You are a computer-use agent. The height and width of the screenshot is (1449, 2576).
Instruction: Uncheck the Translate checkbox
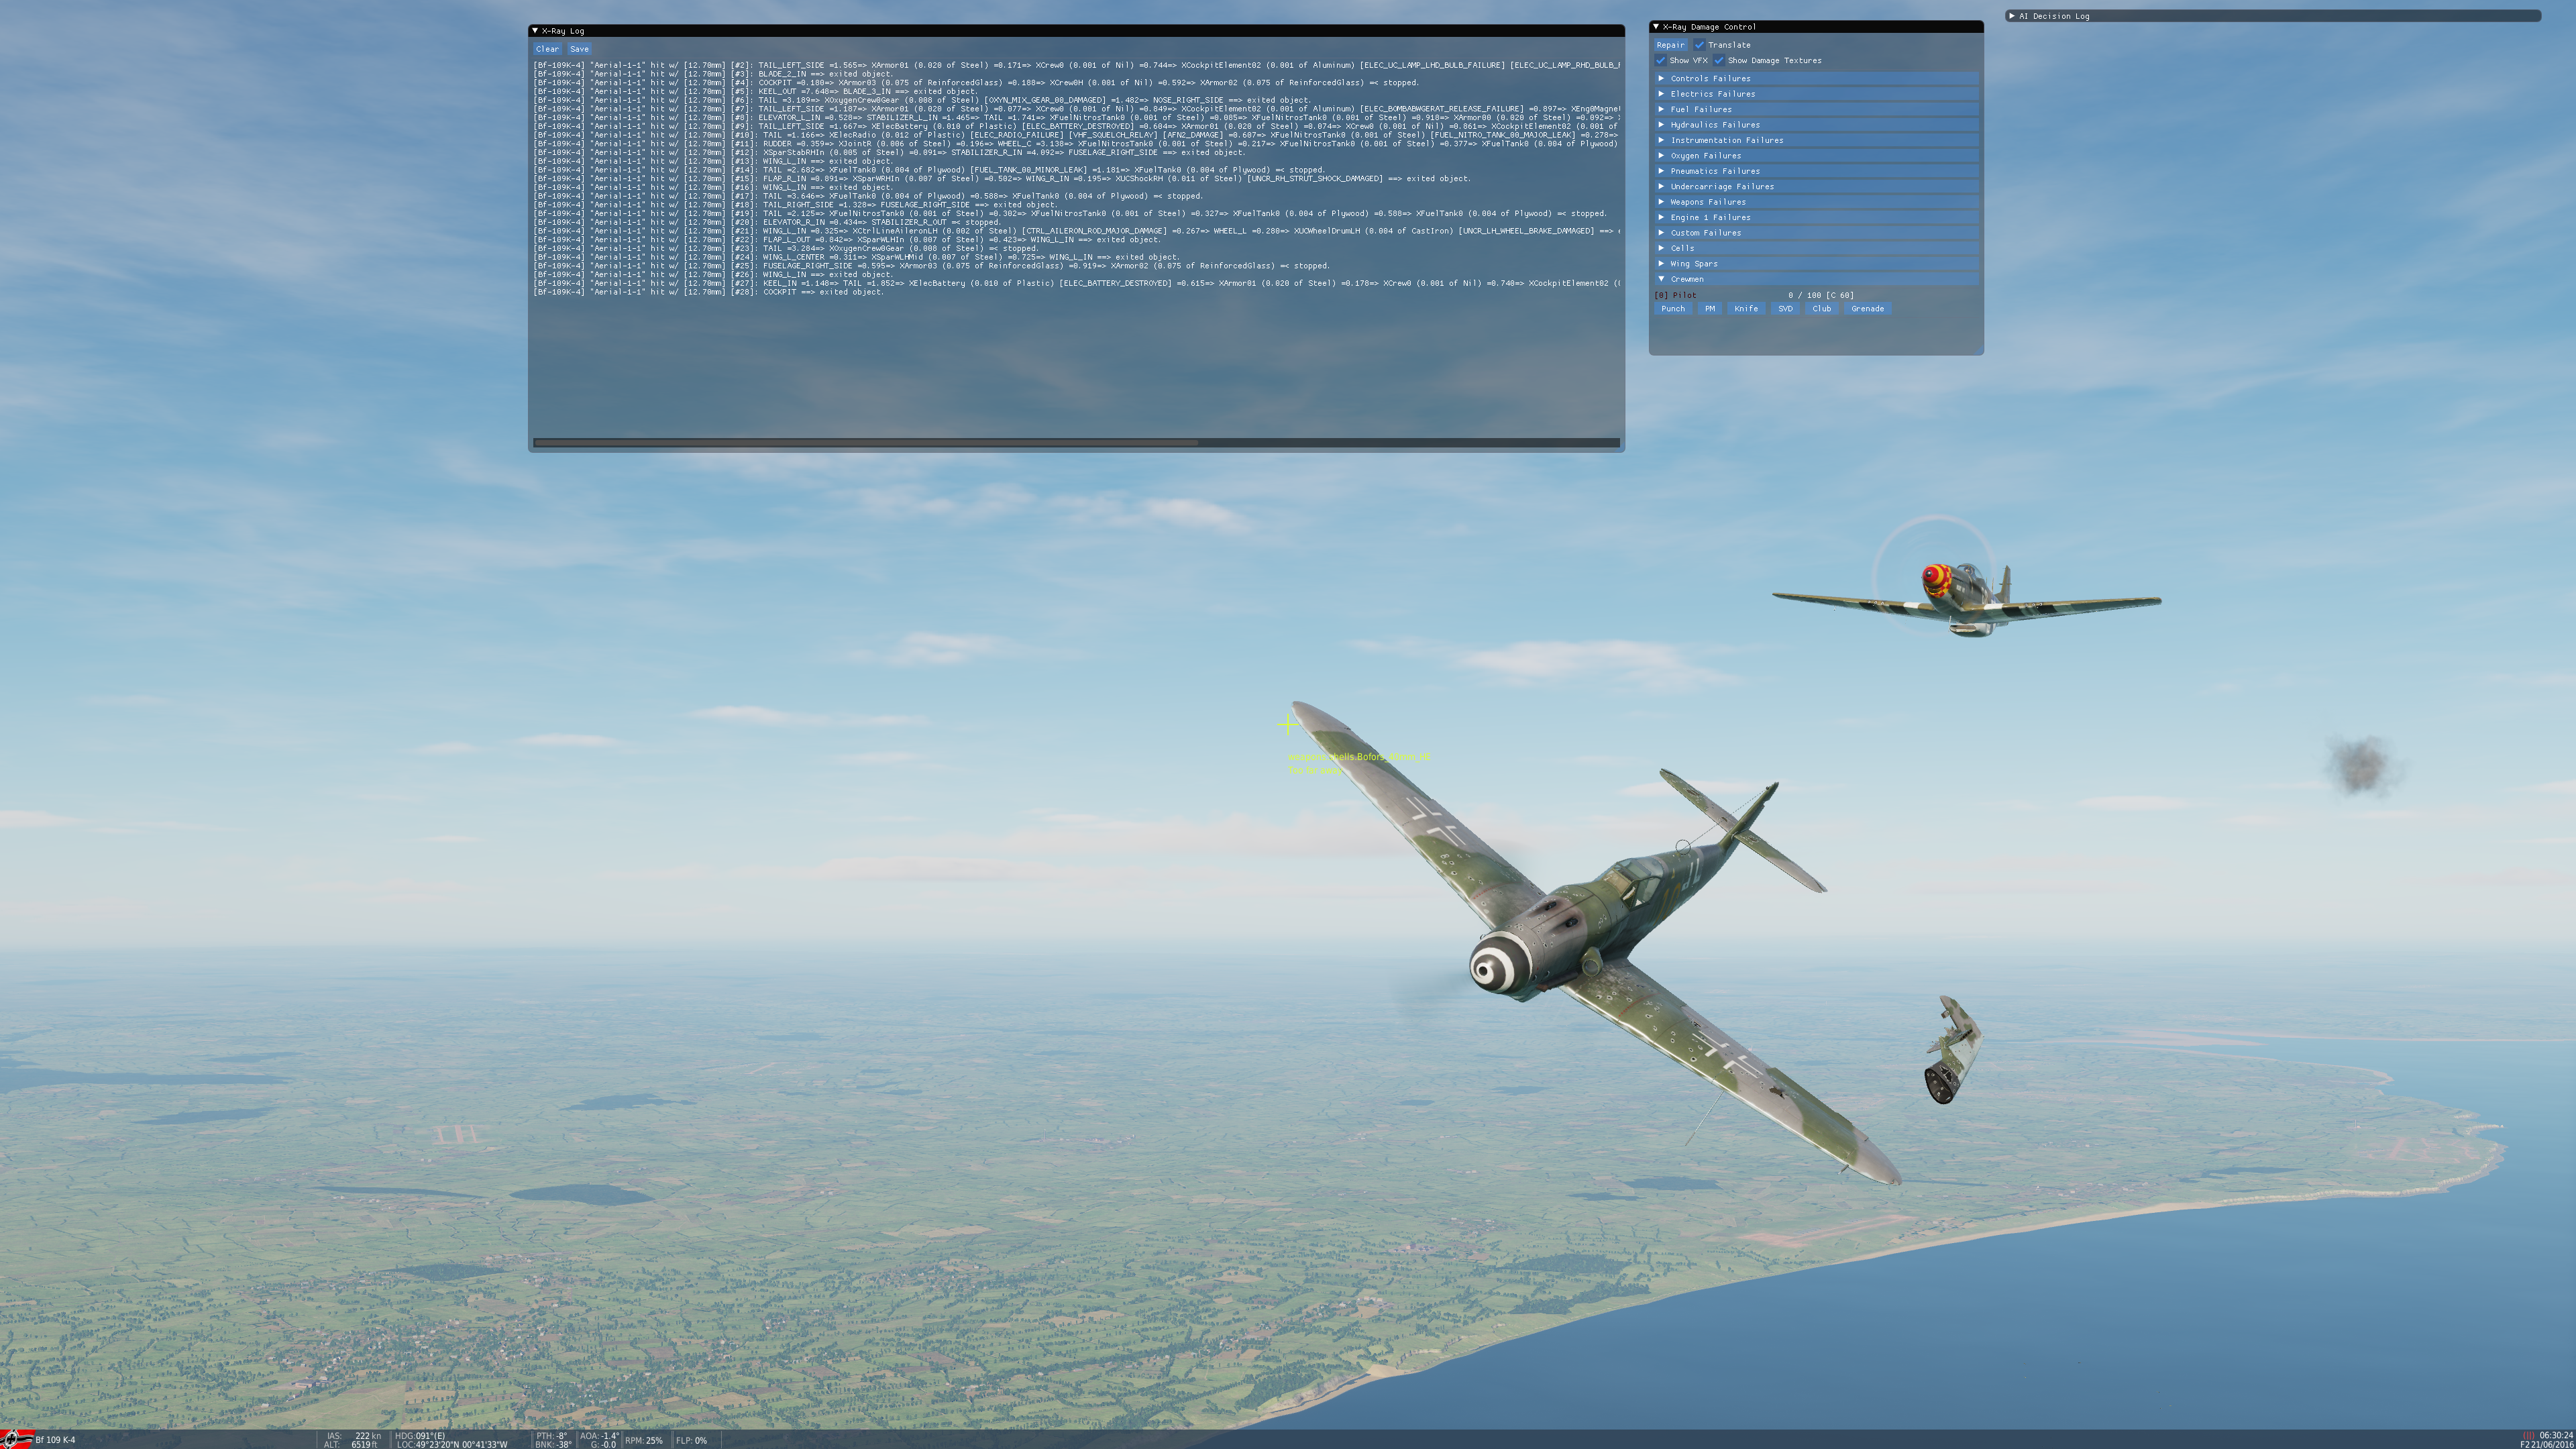coord(1699,45)
